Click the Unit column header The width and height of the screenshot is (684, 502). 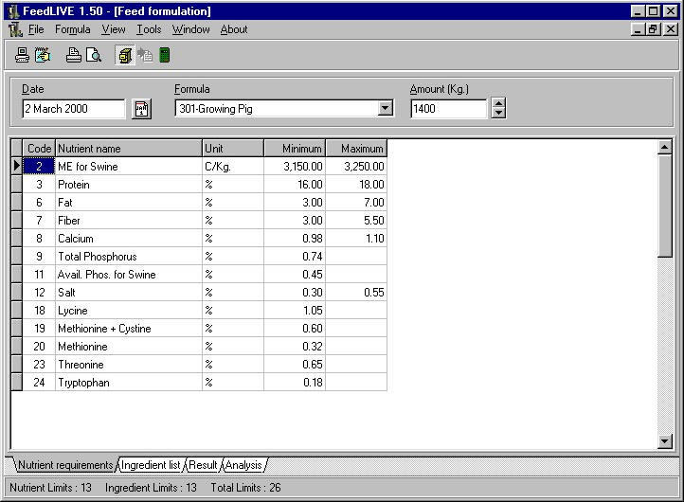click(233, 149)
